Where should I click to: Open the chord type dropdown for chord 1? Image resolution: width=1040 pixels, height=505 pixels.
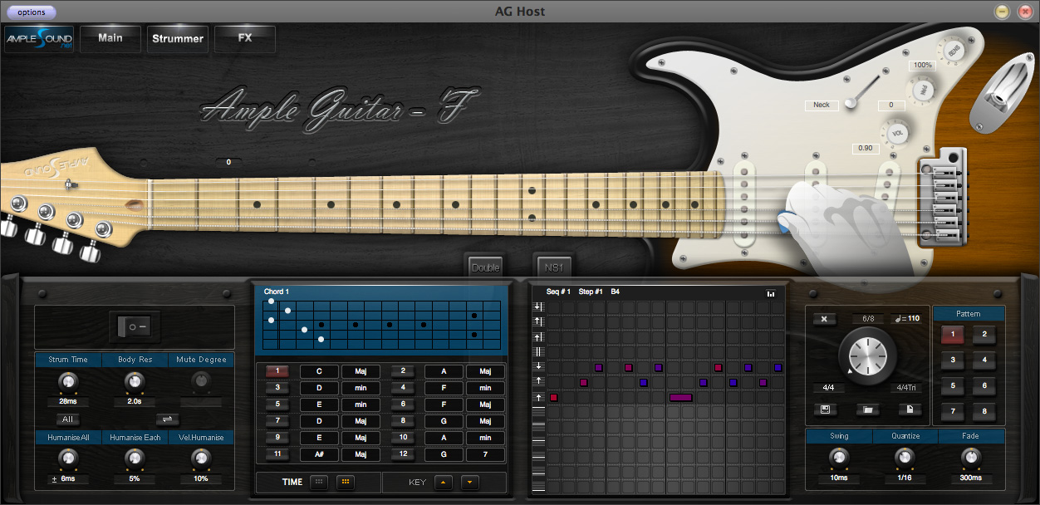(x=361, y=371)
